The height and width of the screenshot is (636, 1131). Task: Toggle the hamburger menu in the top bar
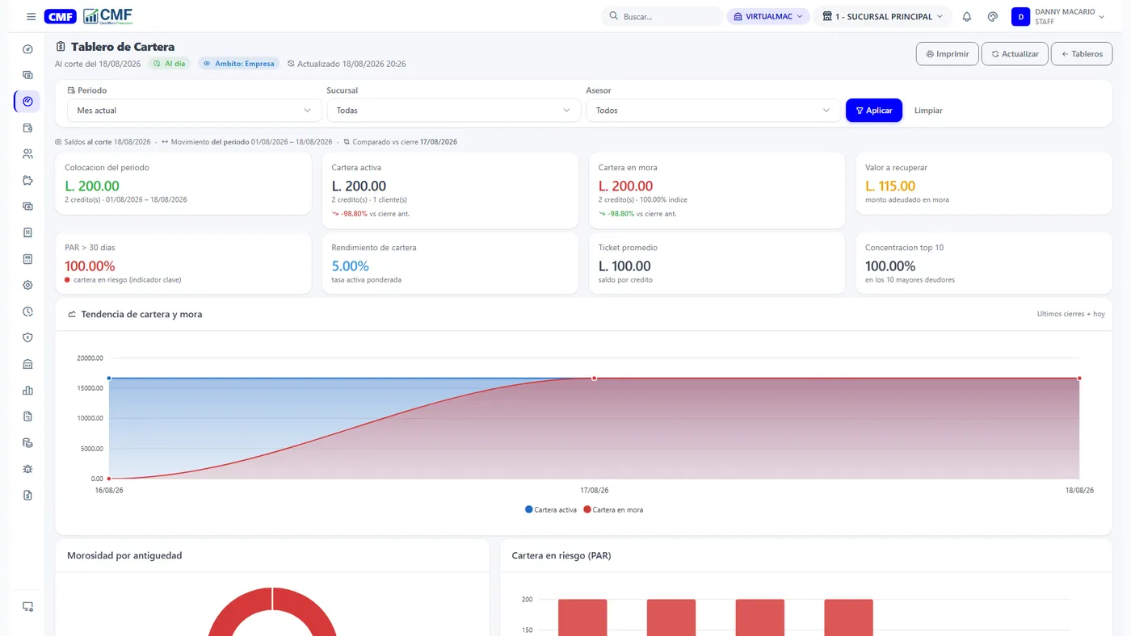click(31, 16)
